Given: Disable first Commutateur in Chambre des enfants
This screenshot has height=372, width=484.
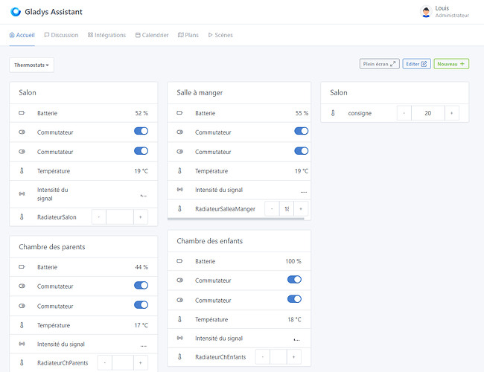Looking at the screenshot, I should 294,280.
